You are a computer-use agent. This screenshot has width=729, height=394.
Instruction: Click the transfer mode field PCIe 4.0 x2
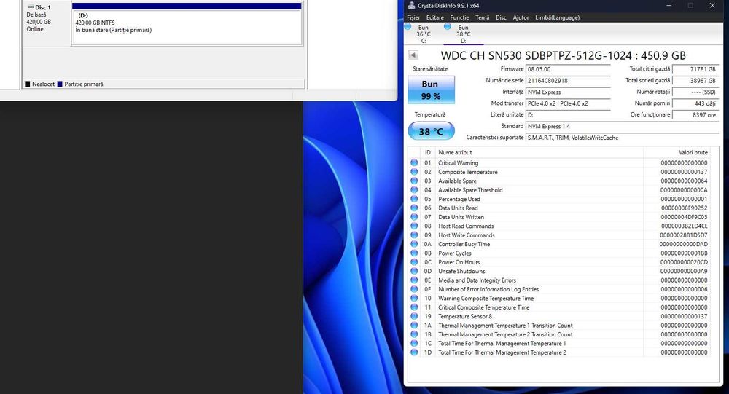click(568, 103)
